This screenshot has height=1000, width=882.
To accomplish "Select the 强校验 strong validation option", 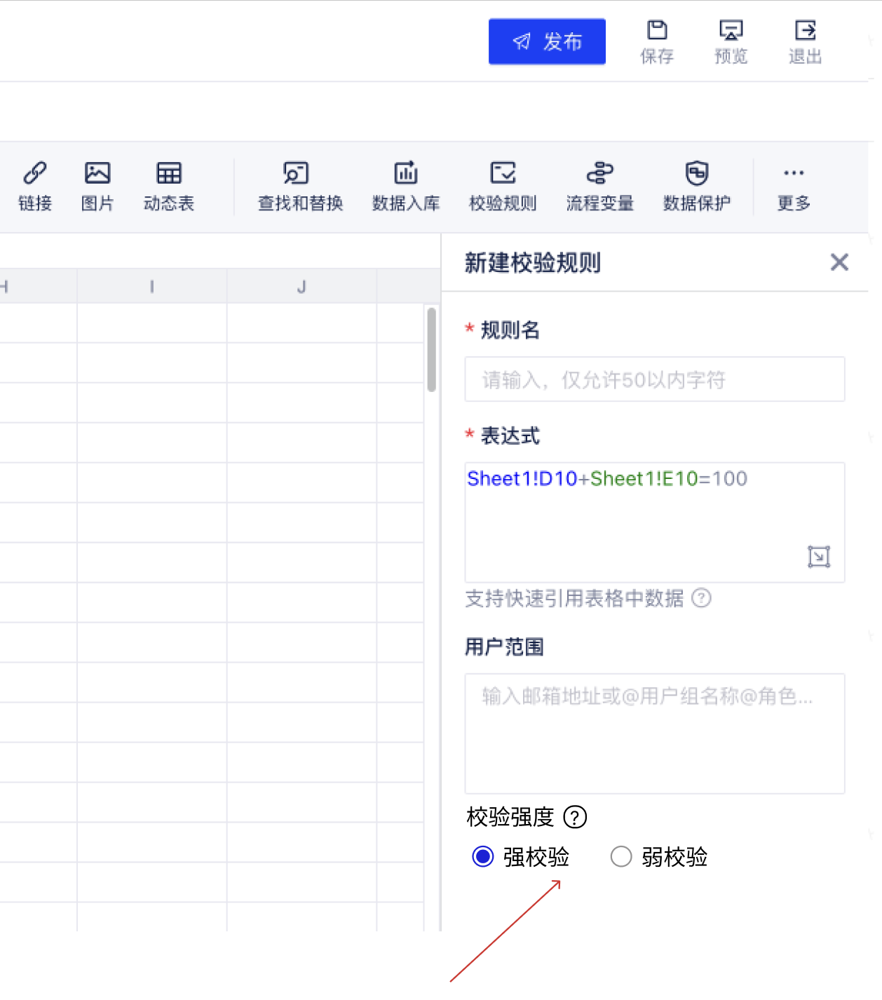I will pos(483,856).
